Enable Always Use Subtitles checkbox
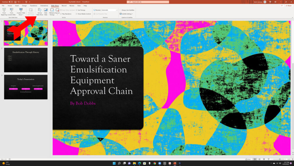 pyautogui.click(x=121, y=10)
